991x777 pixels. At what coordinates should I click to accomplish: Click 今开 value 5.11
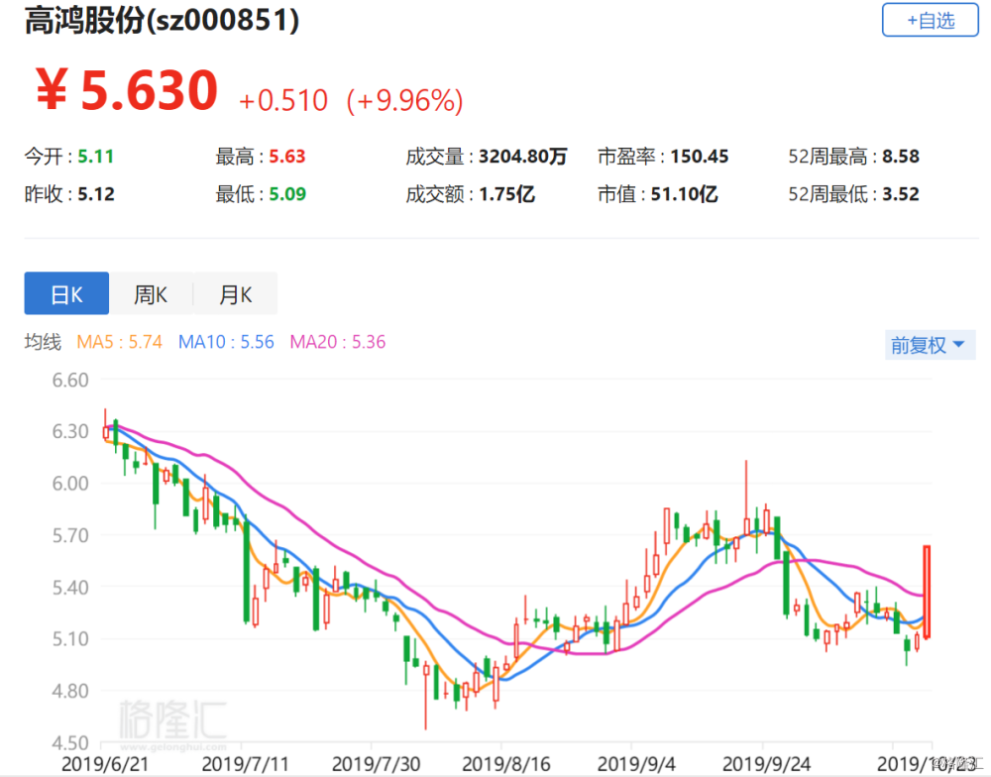[95, 157]
